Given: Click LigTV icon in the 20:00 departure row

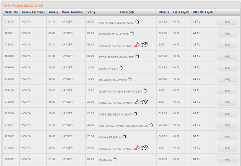Looking at the screenshot, I should coord(136,147).
